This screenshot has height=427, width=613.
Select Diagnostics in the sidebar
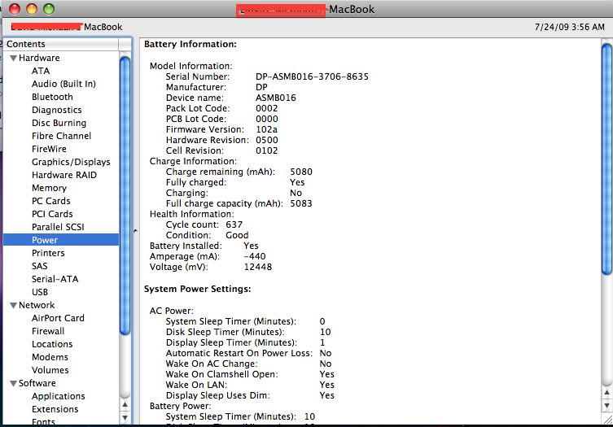click(57, 110)
